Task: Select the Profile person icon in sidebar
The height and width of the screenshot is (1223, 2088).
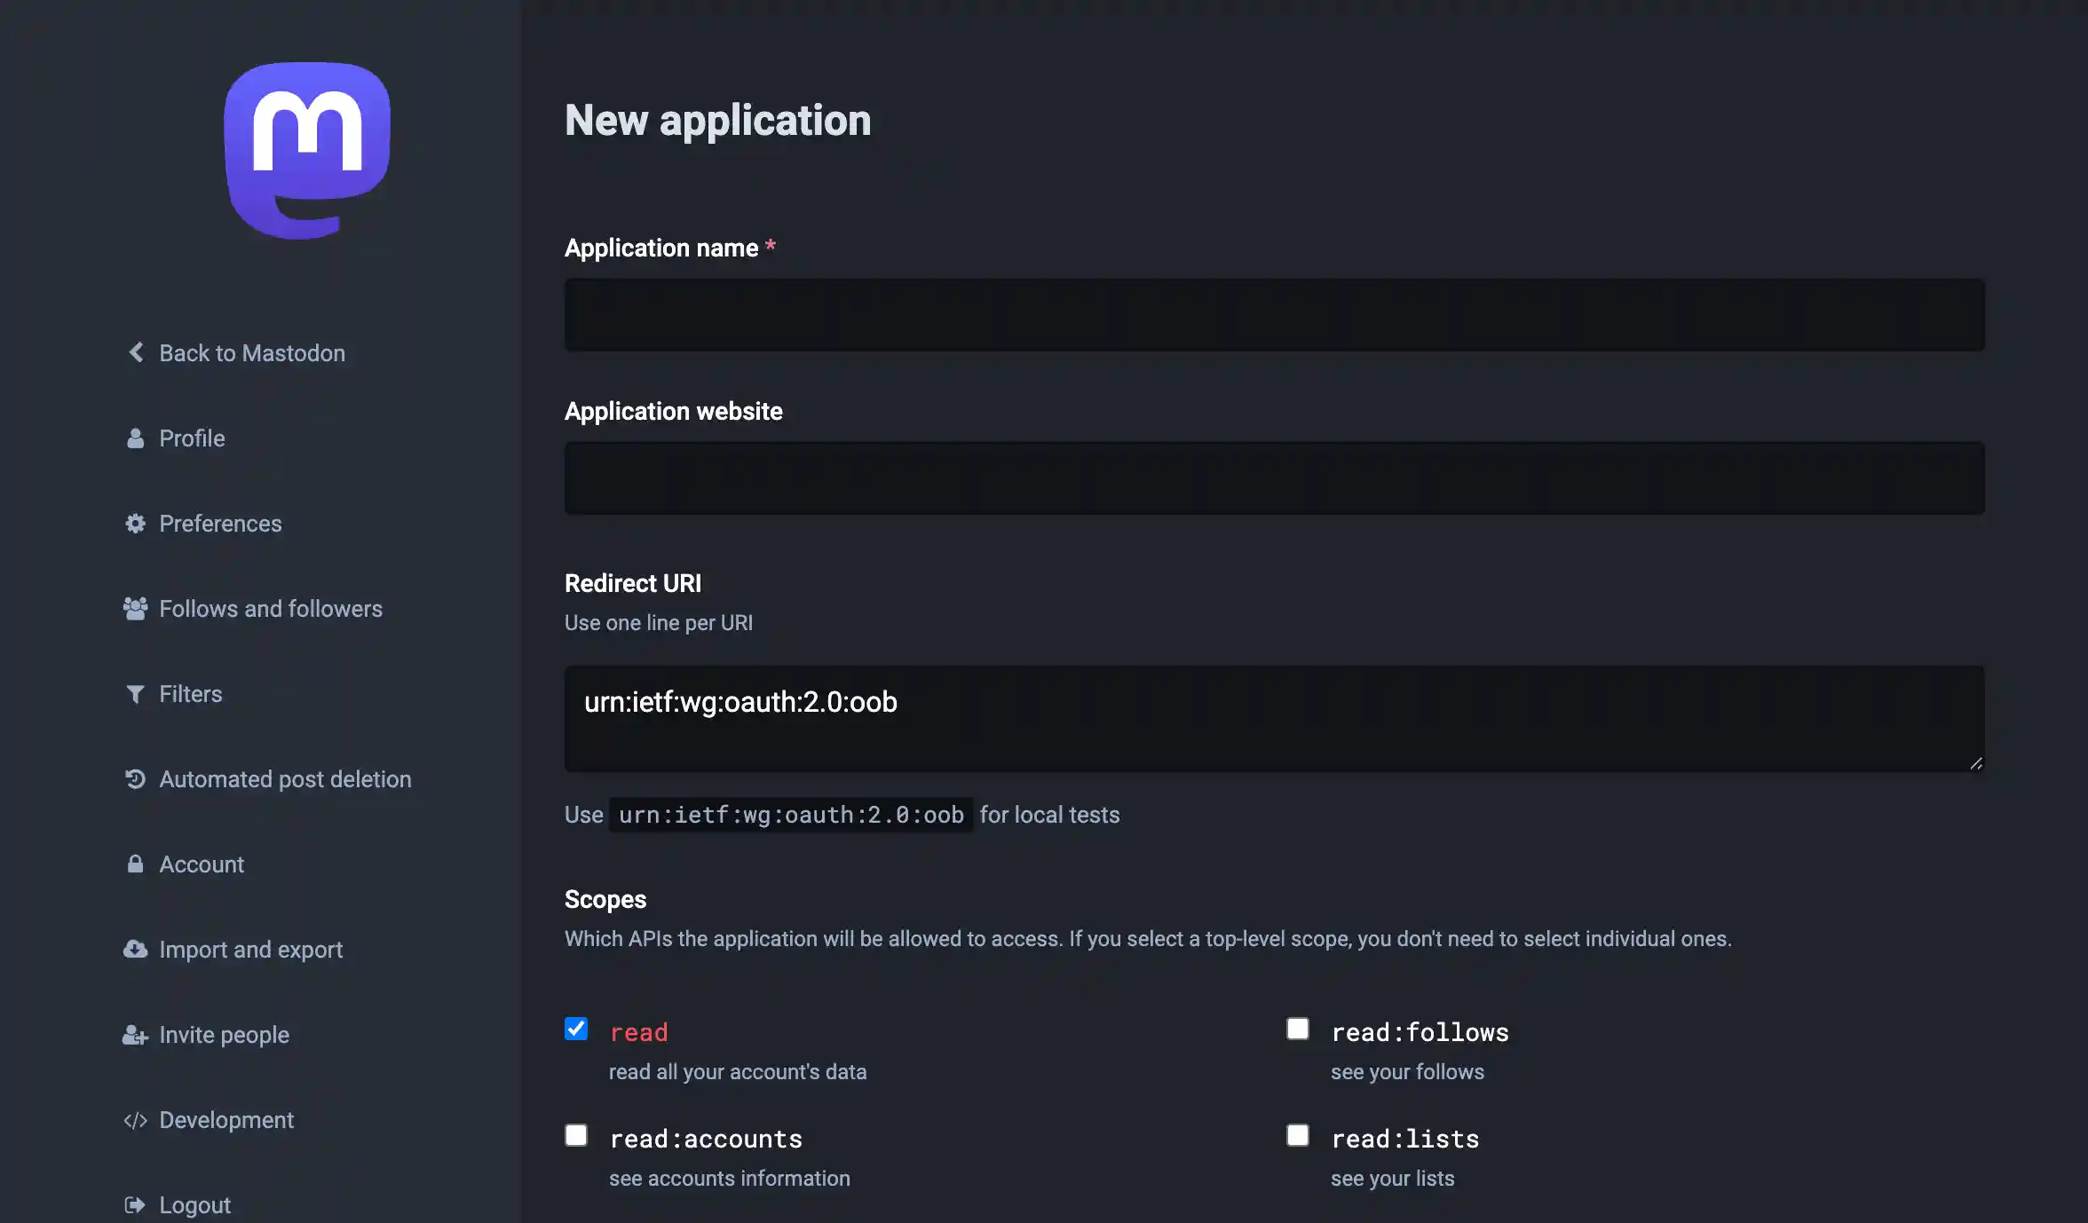Action: 136,437
